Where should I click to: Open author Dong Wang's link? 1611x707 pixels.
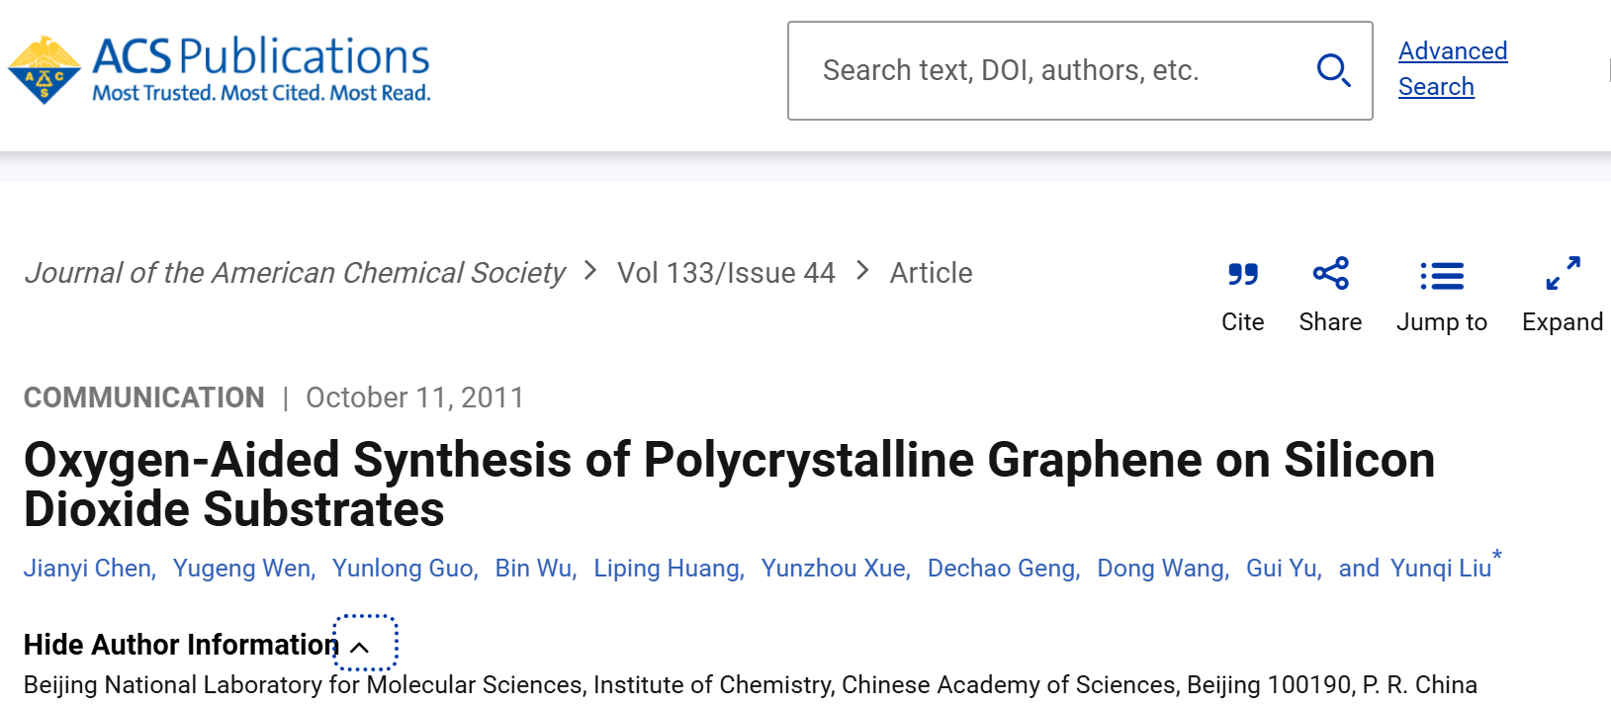1162,569
